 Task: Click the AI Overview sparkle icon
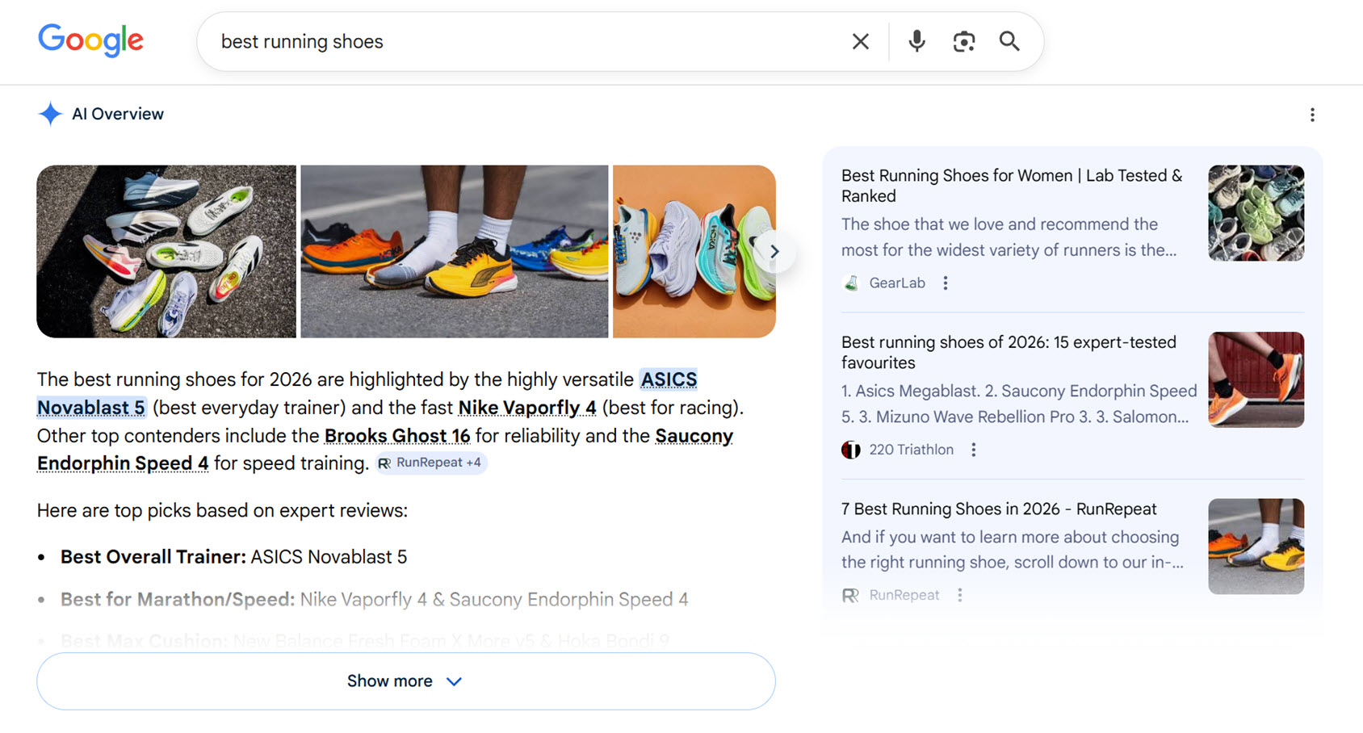click(x=50, y=114)
